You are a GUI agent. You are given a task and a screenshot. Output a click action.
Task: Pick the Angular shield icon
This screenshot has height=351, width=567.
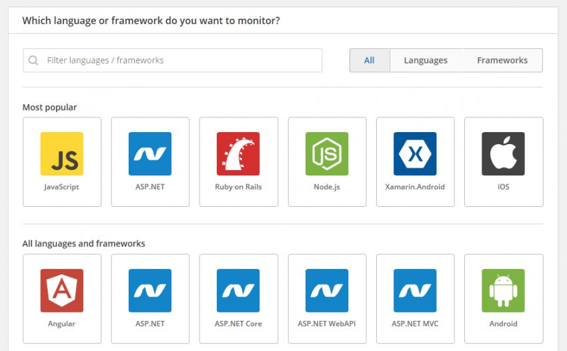(x=62, y=290)
